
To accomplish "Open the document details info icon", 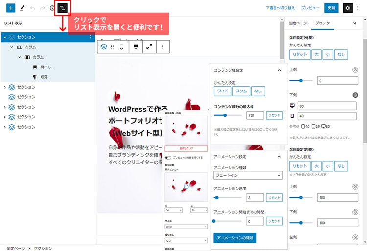I will pyautogui.click(x=52, y=8).
